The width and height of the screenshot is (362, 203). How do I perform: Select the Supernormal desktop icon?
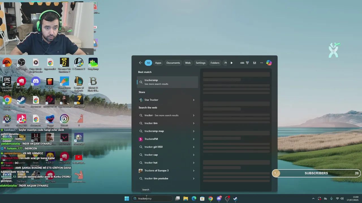64,102
